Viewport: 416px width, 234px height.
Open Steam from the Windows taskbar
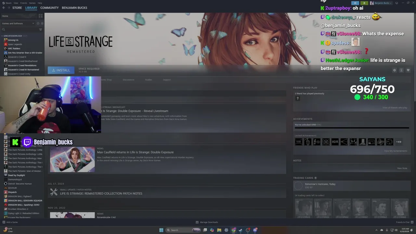240,230
